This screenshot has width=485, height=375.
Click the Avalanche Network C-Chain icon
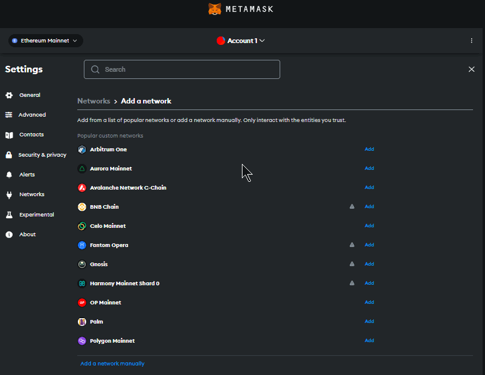(x=82, y=188)
